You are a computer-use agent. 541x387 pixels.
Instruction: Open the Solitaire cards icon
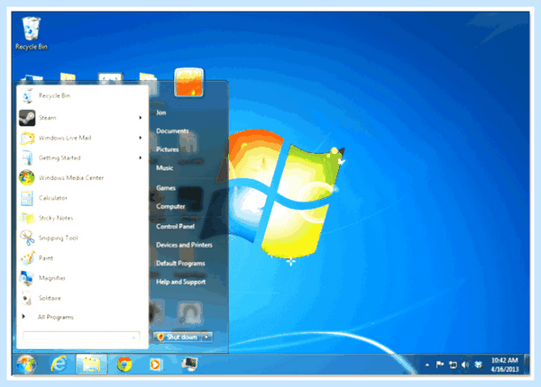click(27, 298)
